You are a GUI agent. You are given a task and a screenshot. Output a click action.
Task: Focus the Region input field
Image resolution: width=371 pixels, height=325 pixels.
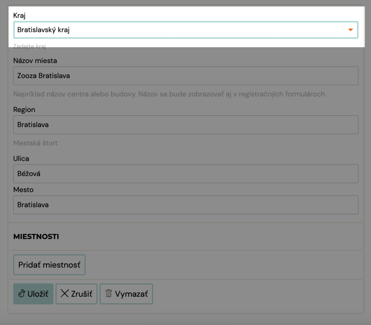click(x=186, y=125)
